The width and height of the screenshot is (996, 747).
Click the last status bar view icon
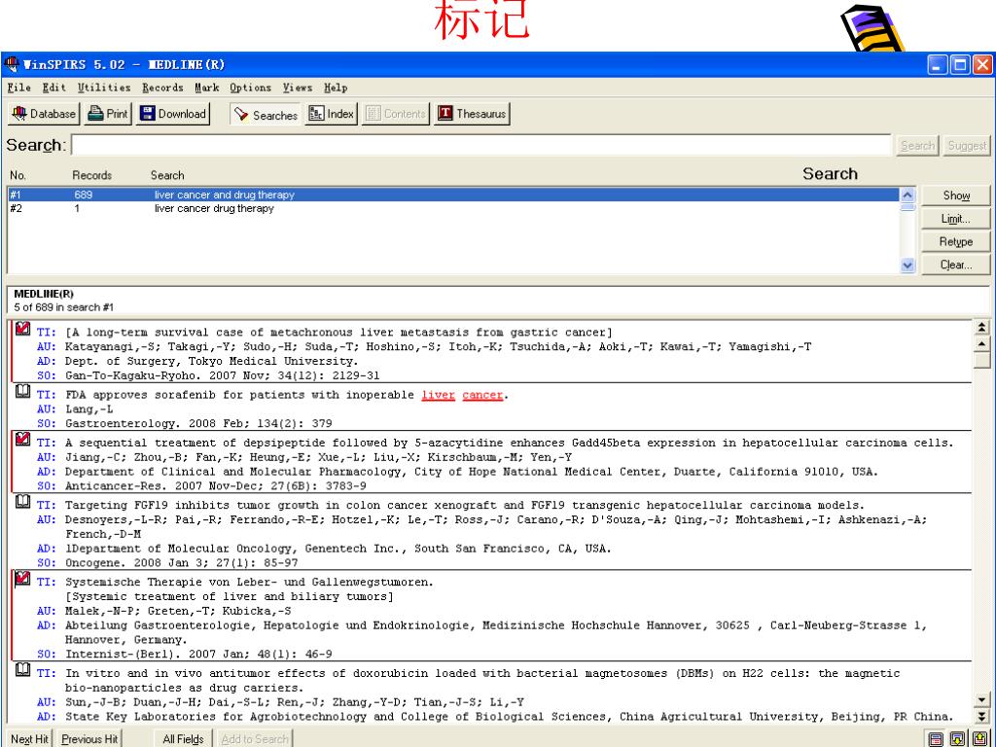(x=978, y=739)
